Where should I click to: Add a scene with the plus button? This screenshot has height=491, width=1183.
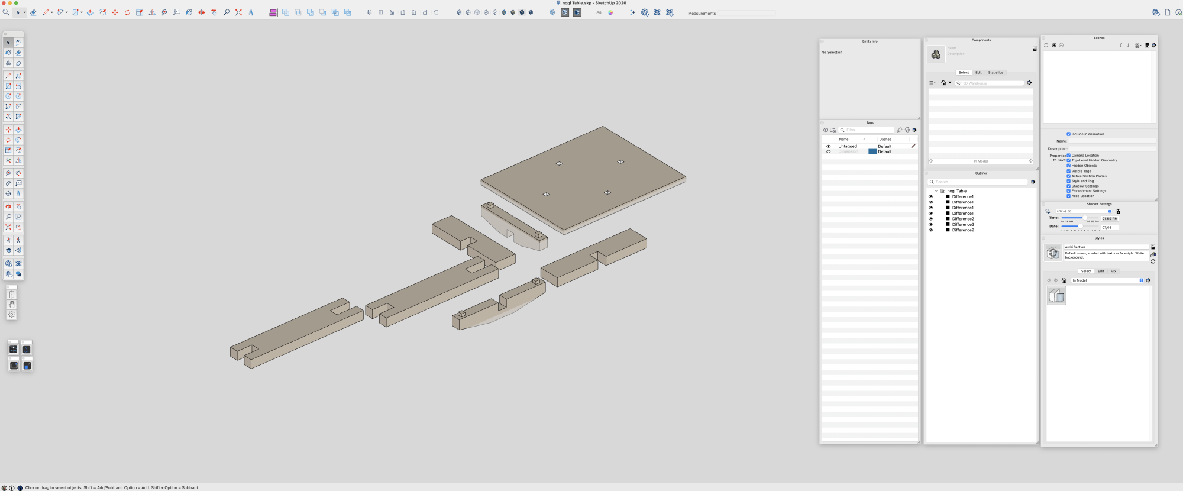[1054, 46]
